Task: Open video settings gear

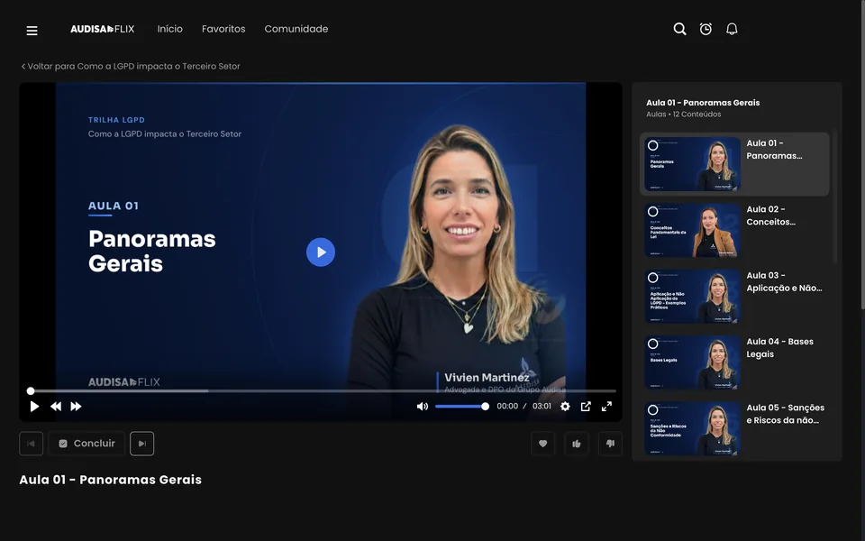Action: coord(565,407)
